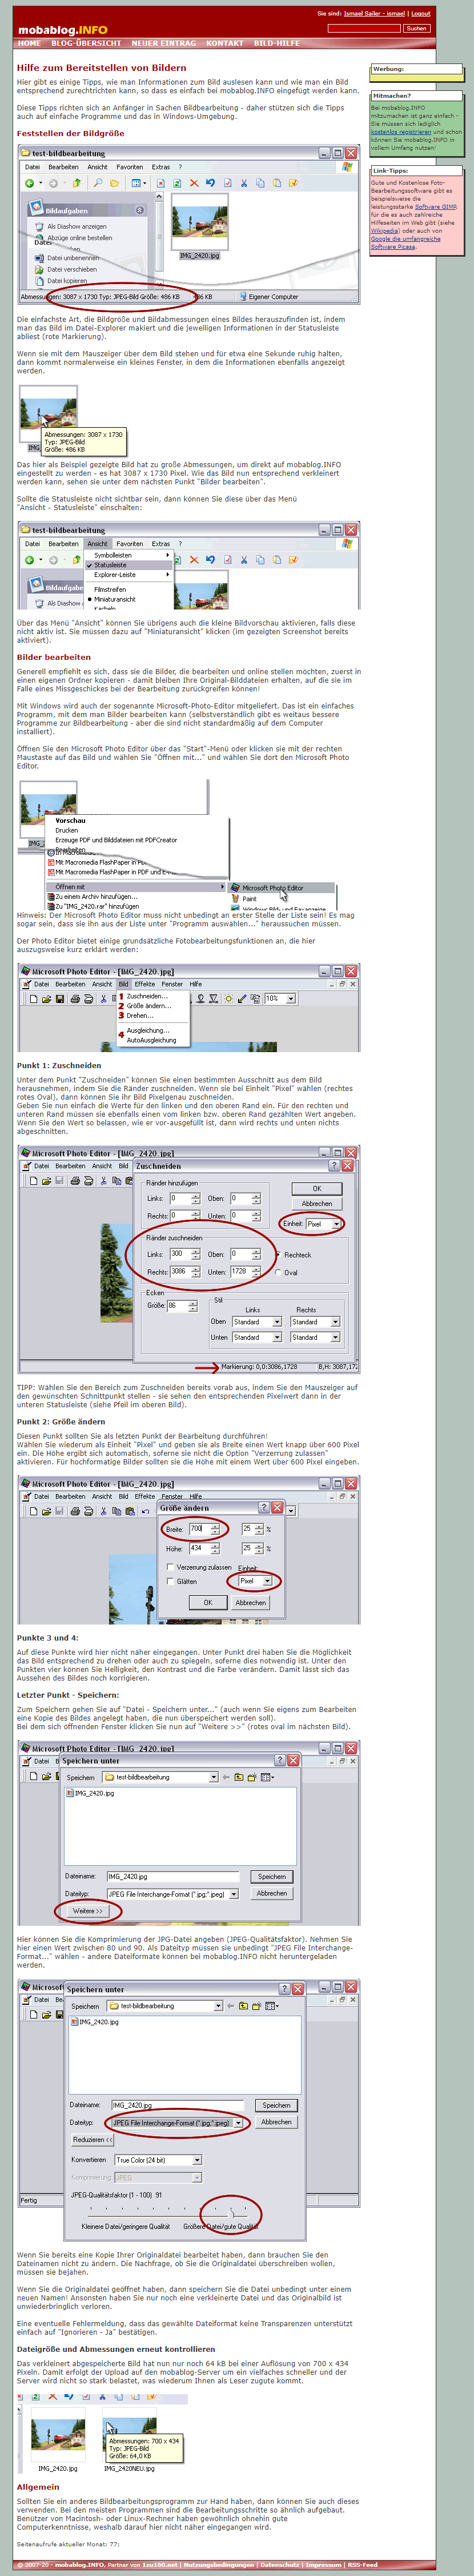Select the Miniaturansicht option in the Ansicht menu
Viewport: 474px width, 2576px height.
point(115,599)
